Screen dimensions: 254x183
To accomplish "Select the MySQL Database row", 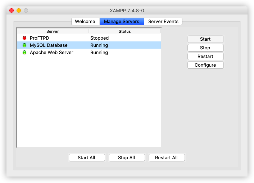I will click(x=89, y=45).
